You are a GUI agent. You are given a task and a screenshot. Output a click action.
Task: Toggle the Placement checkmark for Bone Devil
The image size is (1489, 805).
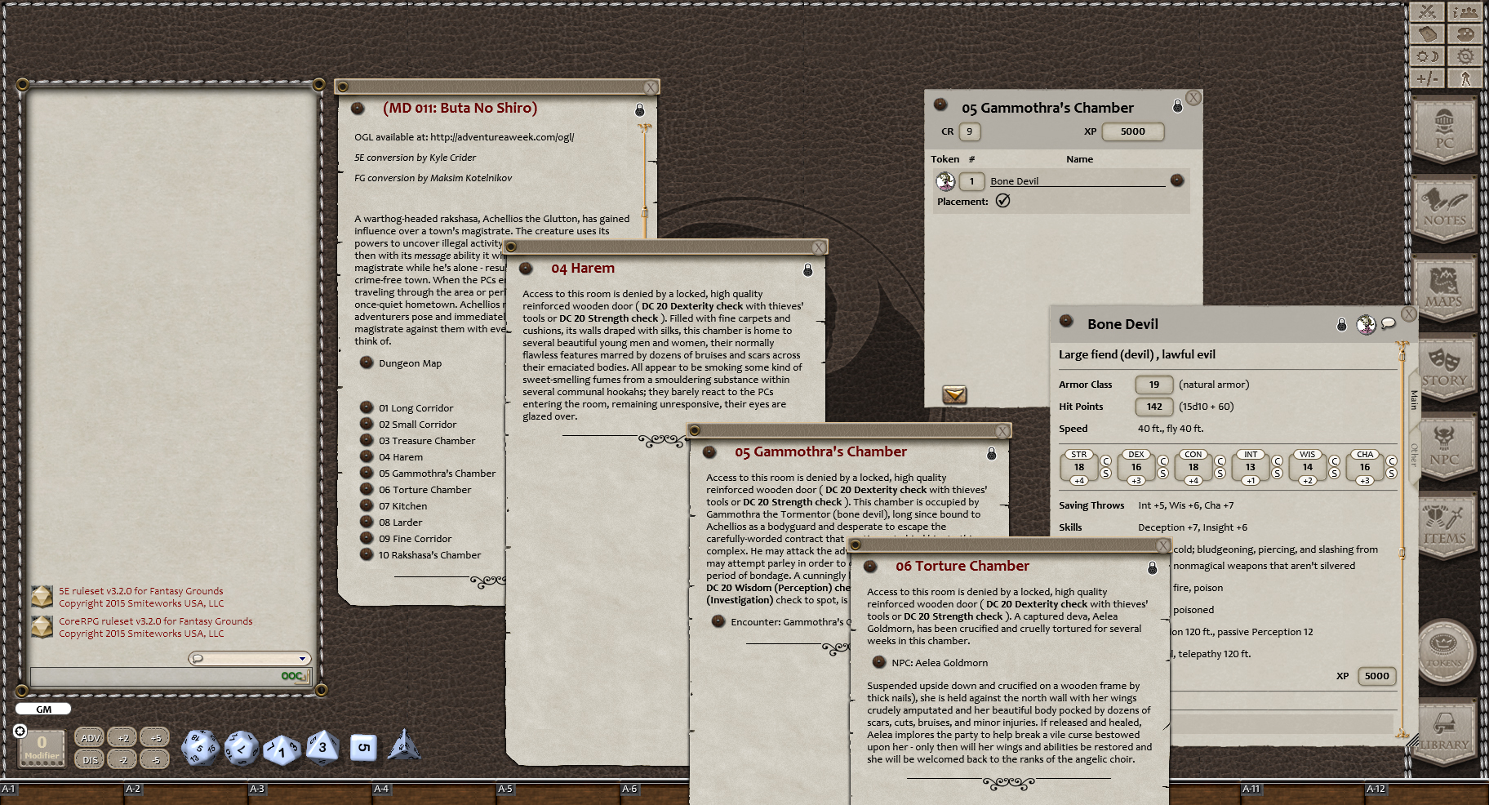tap(1003, 200)
